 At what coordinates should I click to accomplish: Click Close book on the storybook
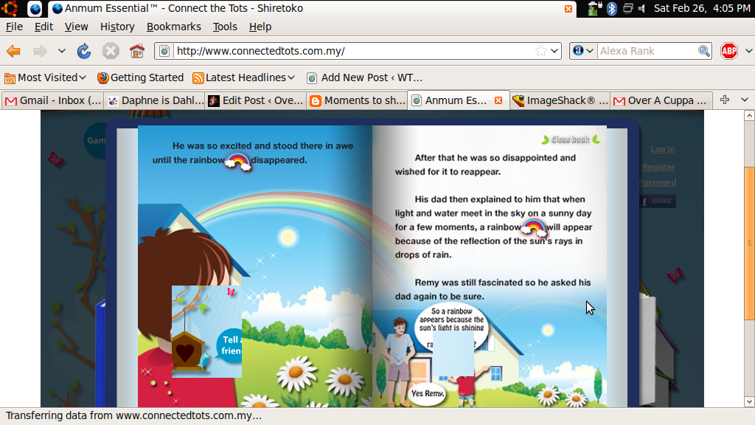tap(571, 139)
